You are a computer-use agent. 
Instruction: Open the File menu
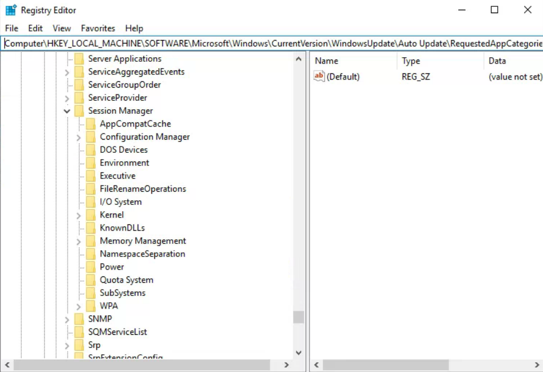coord(11,29)
